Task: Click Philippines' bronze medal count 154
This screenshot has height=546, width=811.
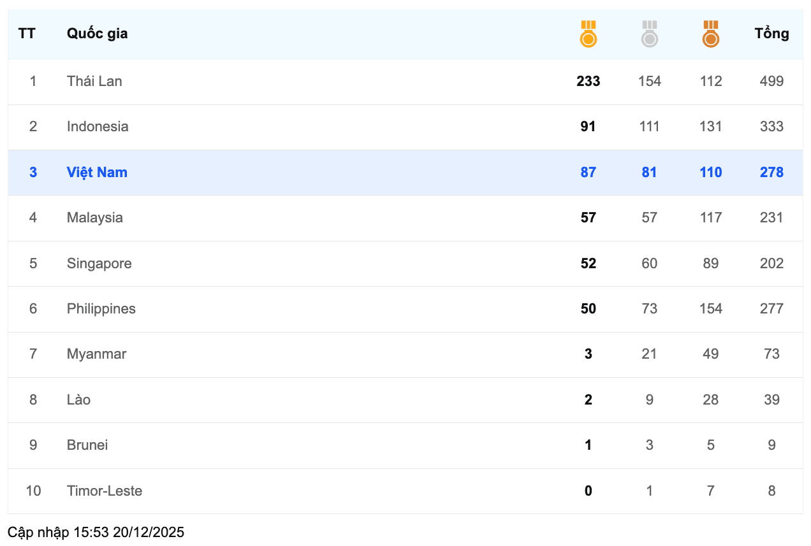Action: 710,309
